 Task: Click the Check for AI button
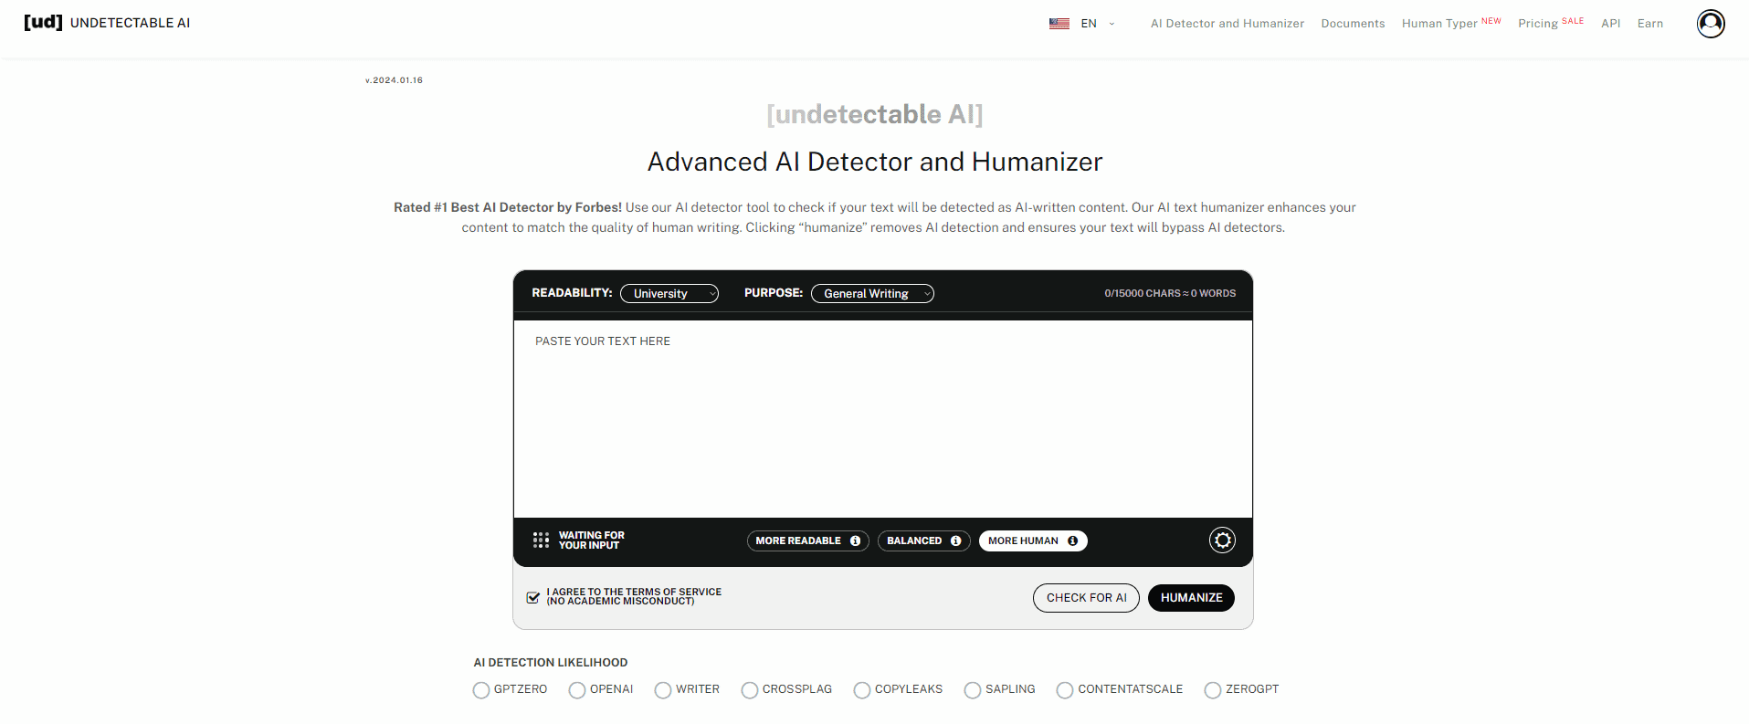pyautogui.click(x=1086, y=598)
